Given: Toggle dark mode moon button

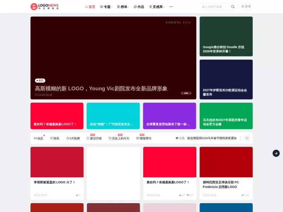Looking at the screenshot, I should coord(276,153).
